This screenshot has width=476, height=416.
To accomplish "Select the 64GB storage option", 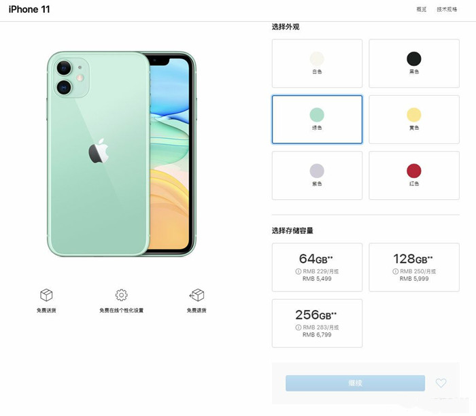I will 317,267.
